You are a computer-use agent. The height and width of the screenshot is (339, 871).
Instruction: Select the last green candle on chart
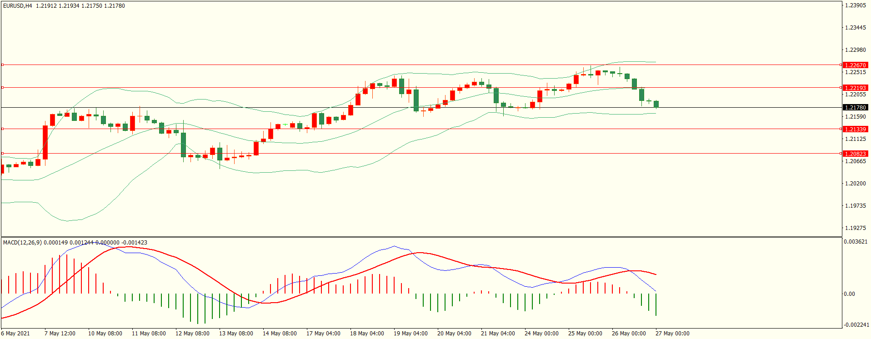(x=656, y=104)
